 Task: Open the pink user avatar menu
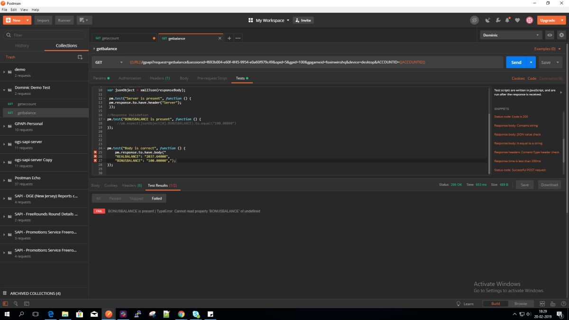click(529, 20)
